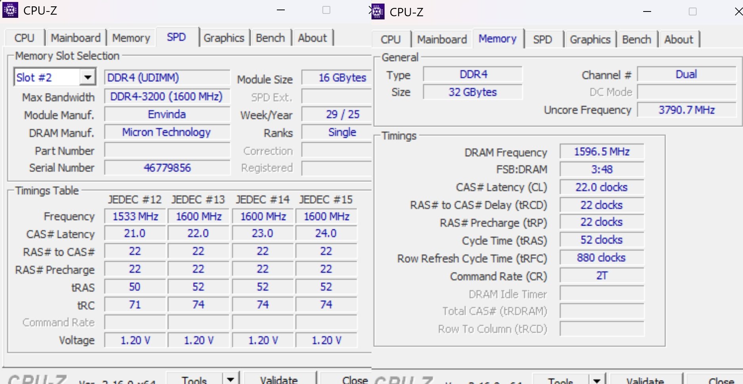
Task: Click the Week/Year 29 / 25 value
Action: [337, 114]
